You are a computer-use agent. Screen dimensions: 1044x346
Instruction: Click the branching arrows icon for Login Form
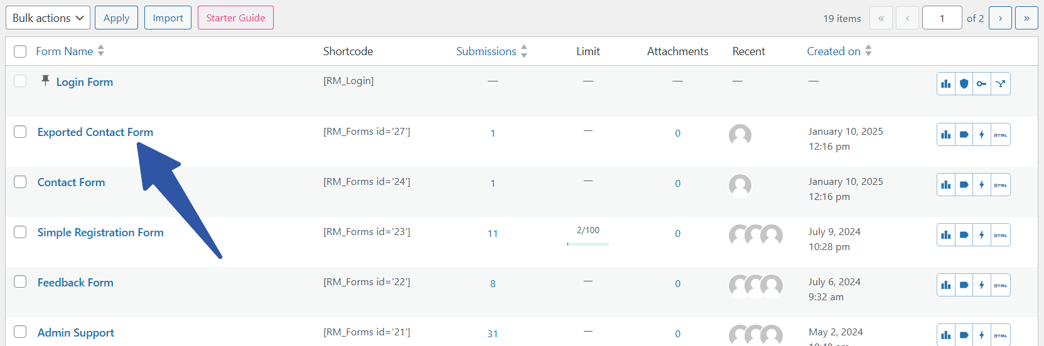coord(1001,84)
